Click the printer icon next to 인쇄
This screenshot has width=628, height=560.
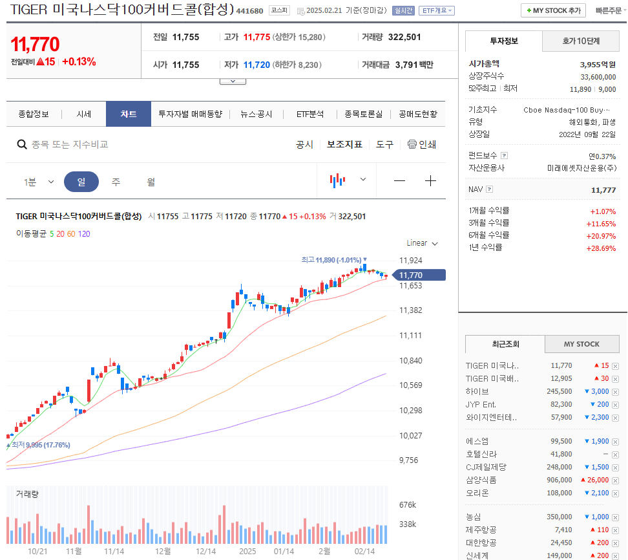click(412, 144)
